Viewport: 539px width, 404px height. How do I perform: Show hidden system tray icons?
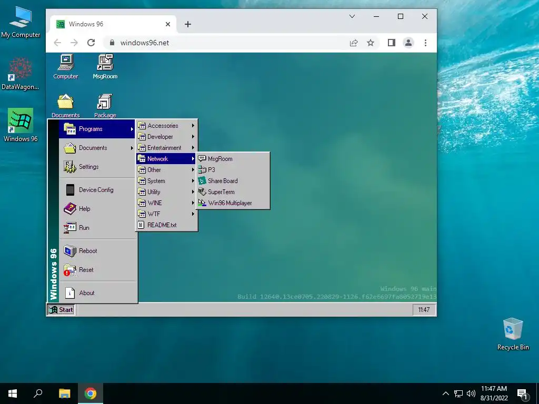coord(445,393)
